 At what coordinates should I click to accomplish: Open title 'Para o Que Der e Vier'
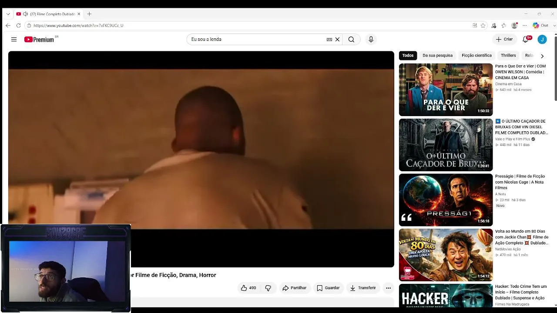(520, 72)
